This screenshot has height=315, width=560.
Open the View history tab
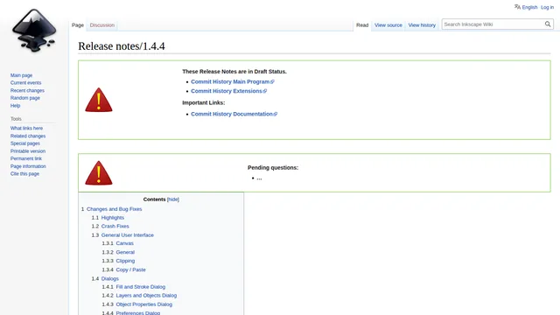point(422,25)
